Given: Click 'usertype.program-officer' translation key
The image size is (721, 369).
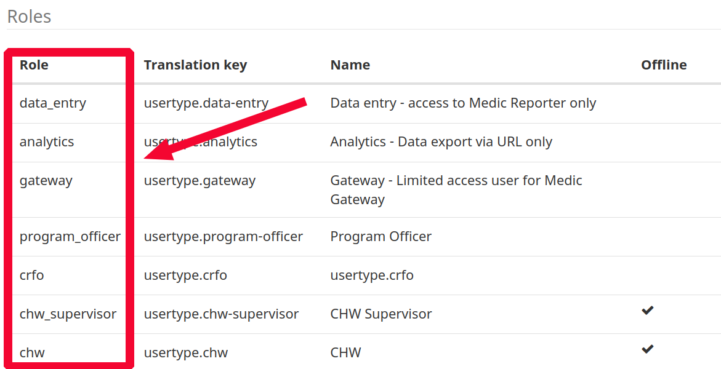Looking at the screenshot, I should point(224,237).
